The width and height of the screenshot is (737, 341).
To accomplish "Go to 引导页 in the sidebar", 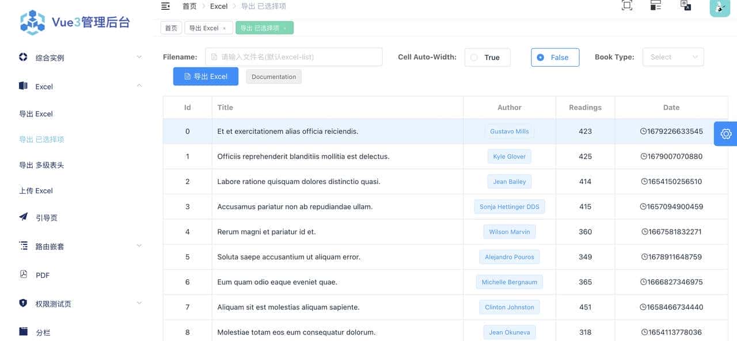I will [x=46, y=218].
